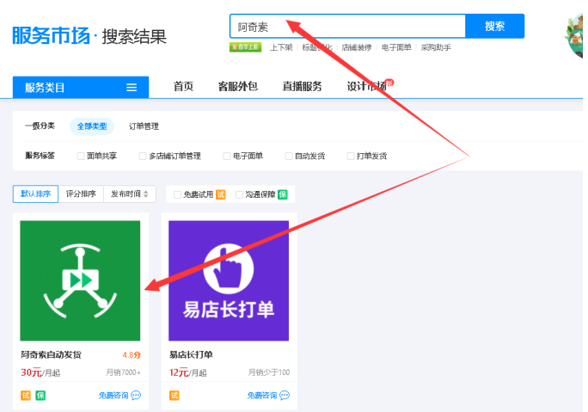Click the 试 badge on the 易店长打单 card

pos(175,396)
